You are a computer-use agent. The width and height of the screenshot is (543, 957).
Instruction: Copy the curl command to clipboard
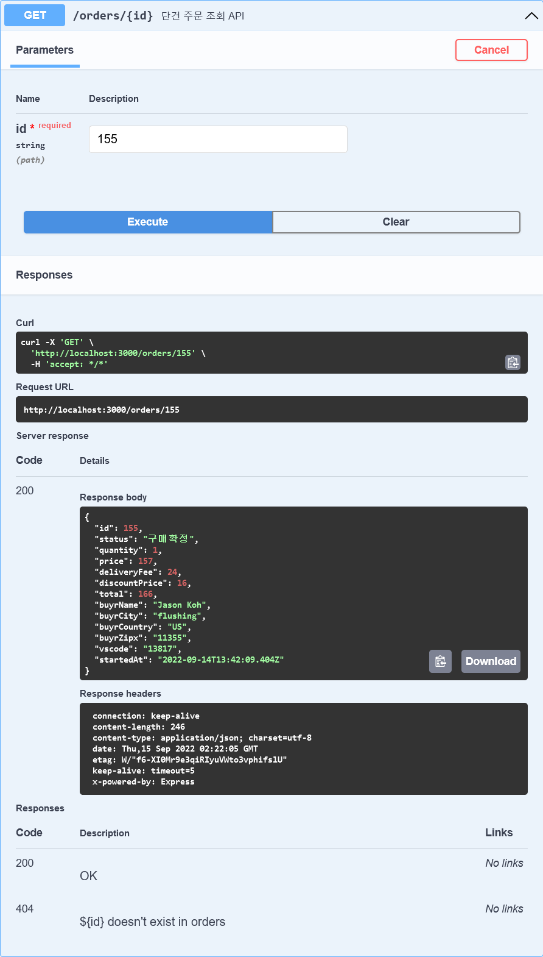pyautogui.click(x=513, y=363)
